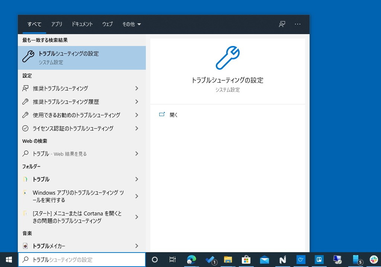Open Mail app from taskbar

point(264,260)
